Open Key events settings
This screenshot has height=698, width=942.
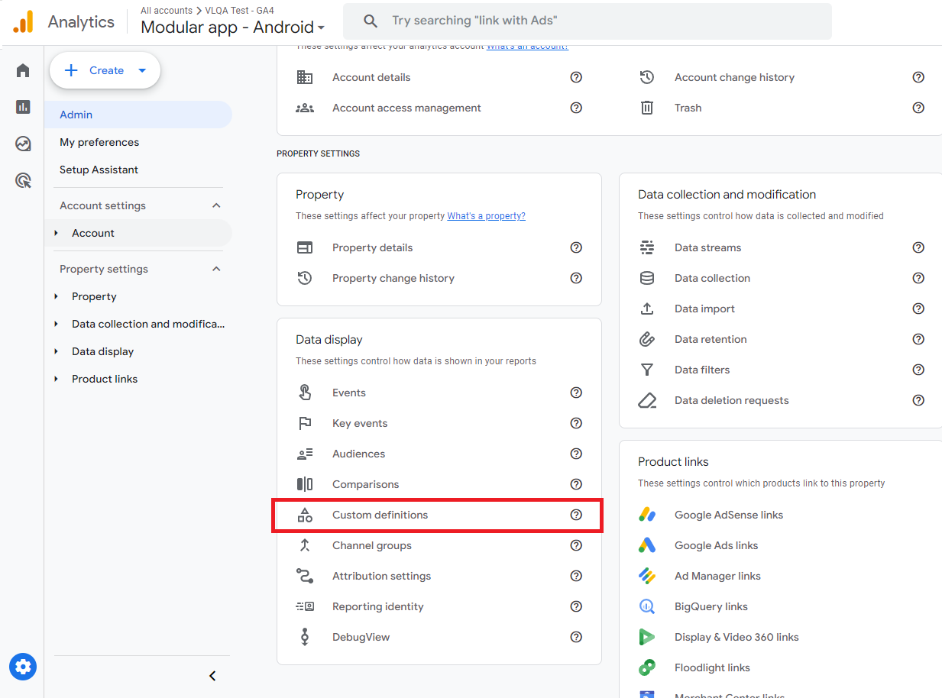[x=360, y=423]
